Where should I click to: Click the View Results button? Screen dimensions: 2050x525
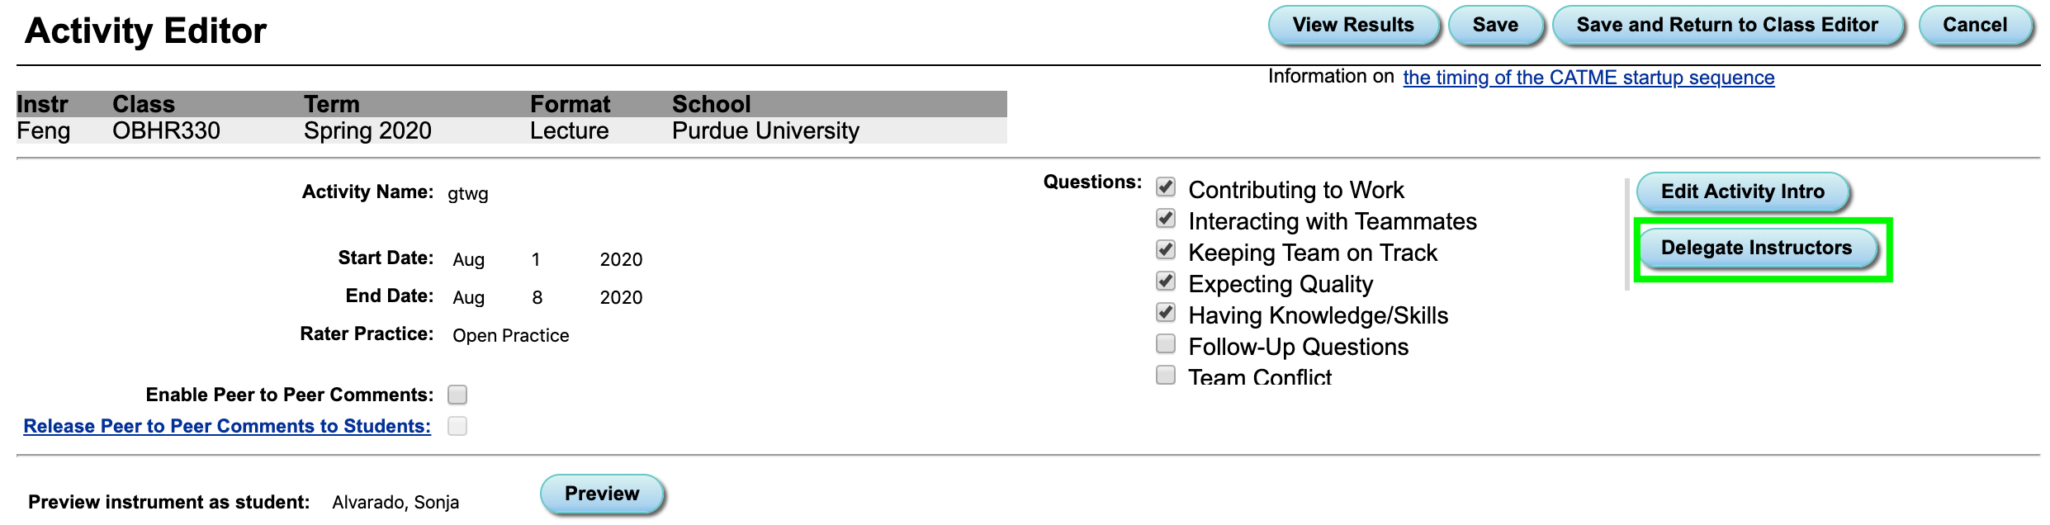coord(1355,25)
